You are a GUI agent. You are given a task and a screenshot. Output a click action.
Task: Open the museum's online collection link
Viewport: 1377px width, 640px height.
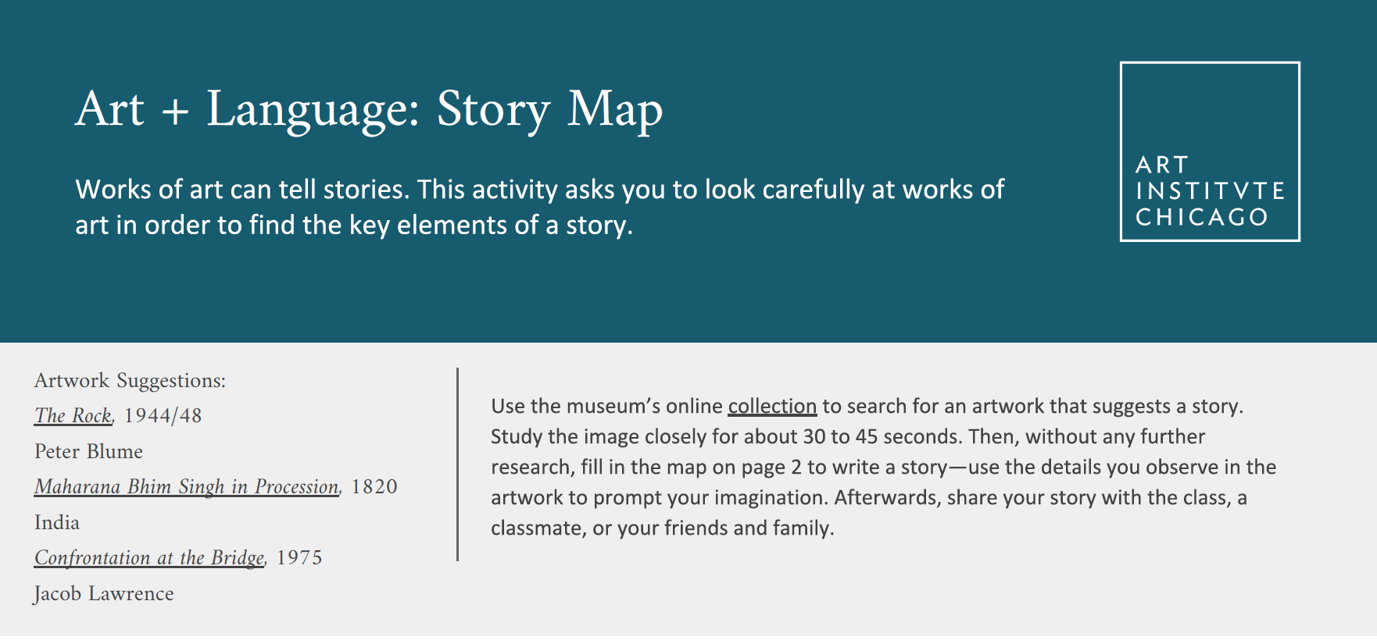771,407
